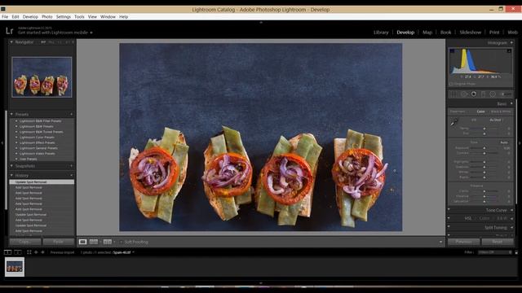The image size is (522, 293).
Task: Select the Crop Overlay grid tool
Action: [453, 94]
